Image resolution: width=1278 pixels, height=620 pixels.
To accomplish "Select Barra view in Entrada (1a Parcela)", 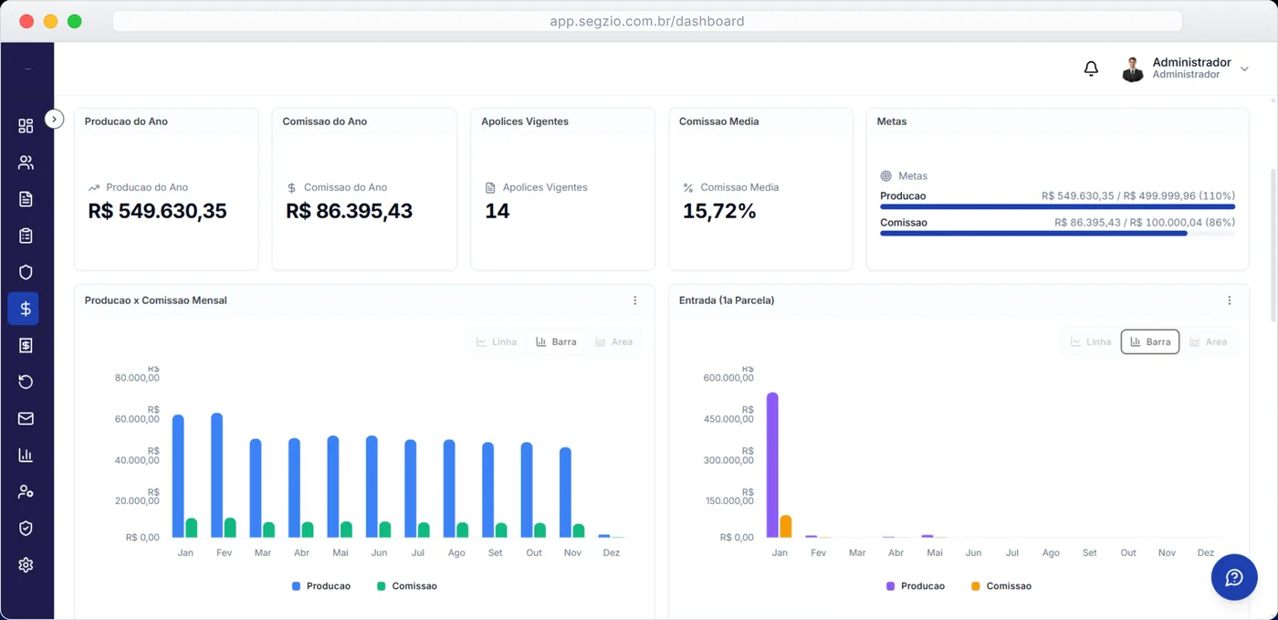I will coord(1150,342).
